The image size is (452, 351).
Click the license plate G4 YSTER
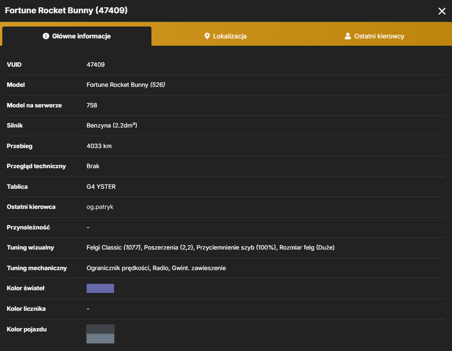101,187
